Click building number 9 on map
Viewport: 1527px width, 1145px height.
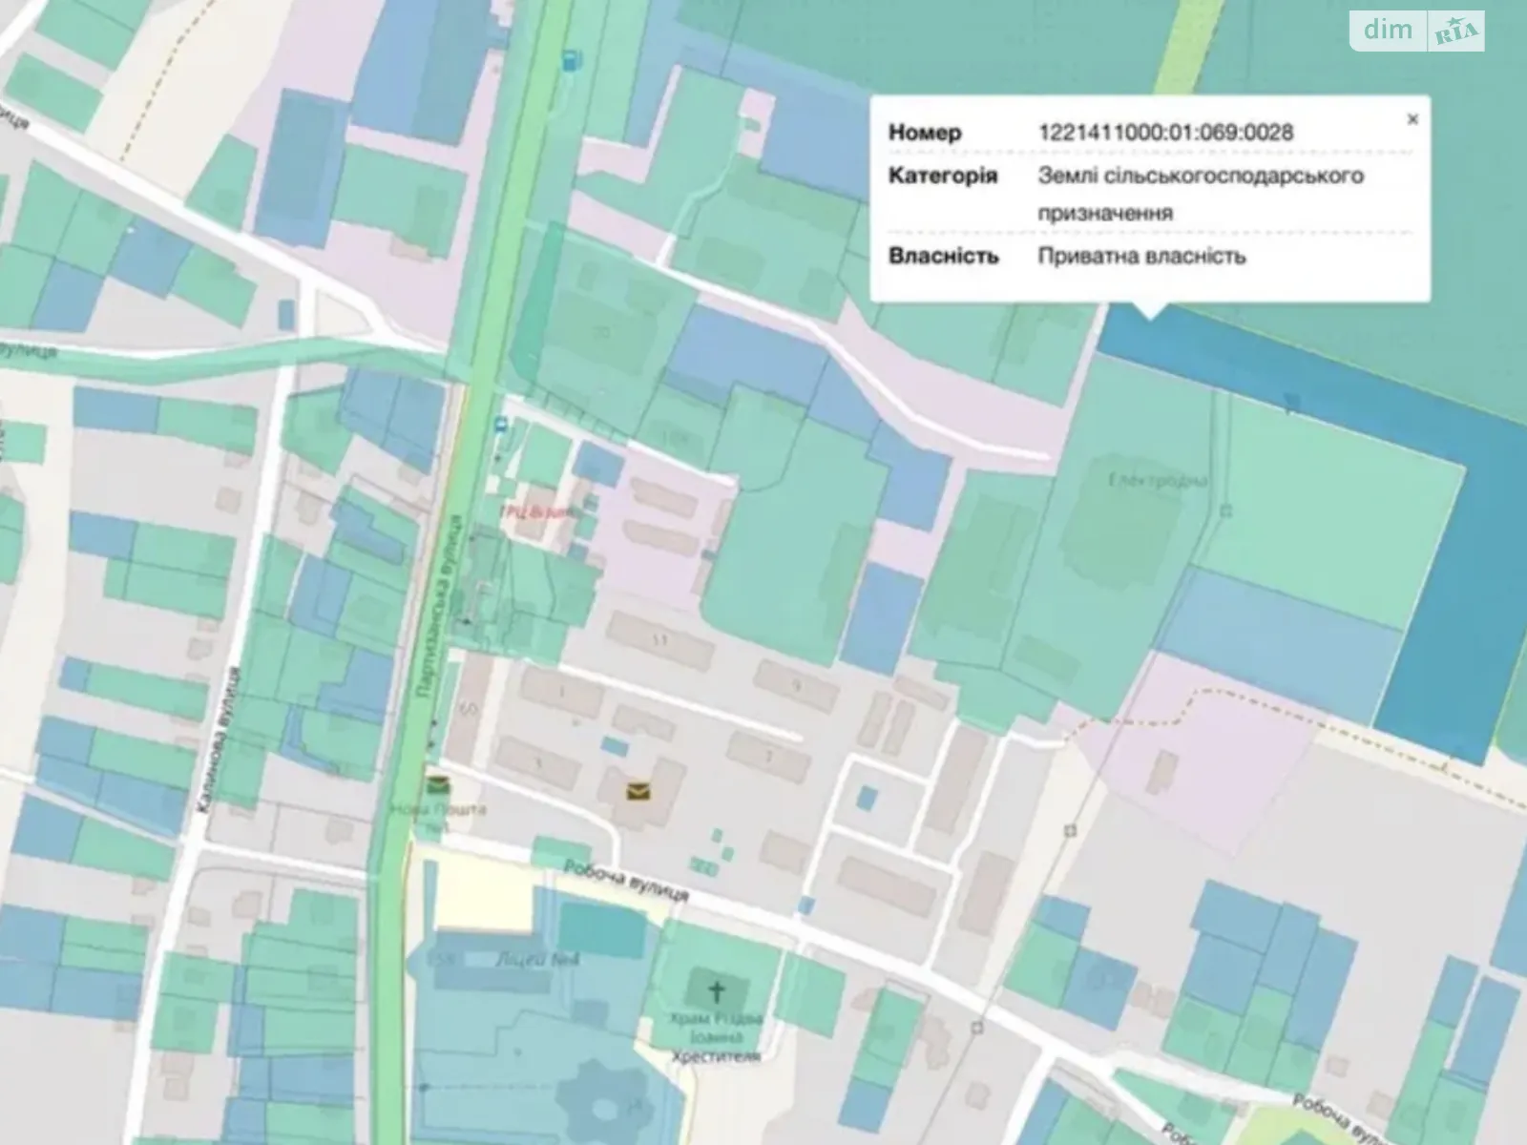pos(797,684)
